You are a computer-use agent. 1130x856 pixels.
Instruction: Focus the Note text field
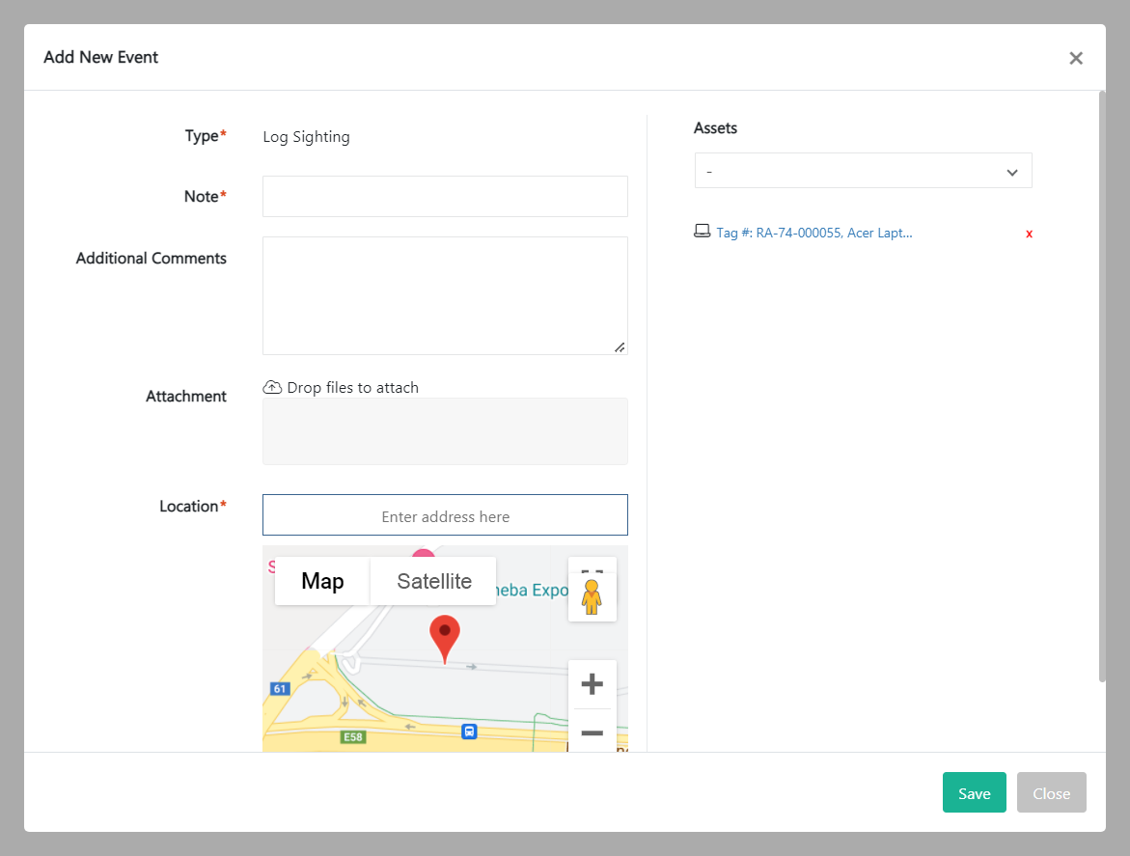[x=445, y=196]
